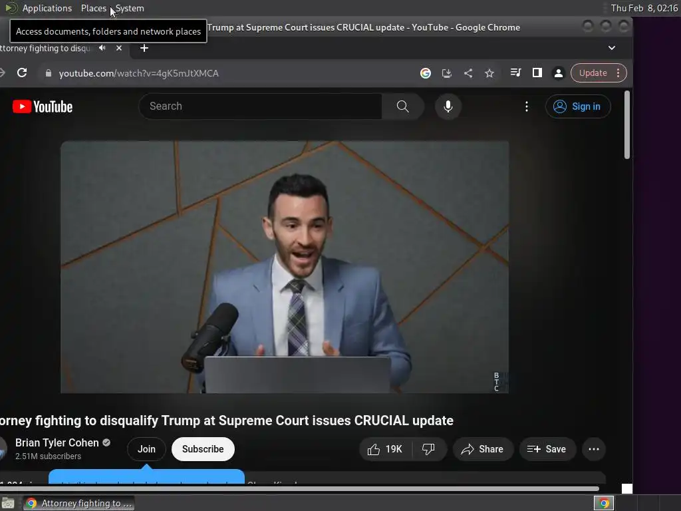681x511 pixels.
Task: Click the horizontal page scrollbar
Action: pos(299,489)
